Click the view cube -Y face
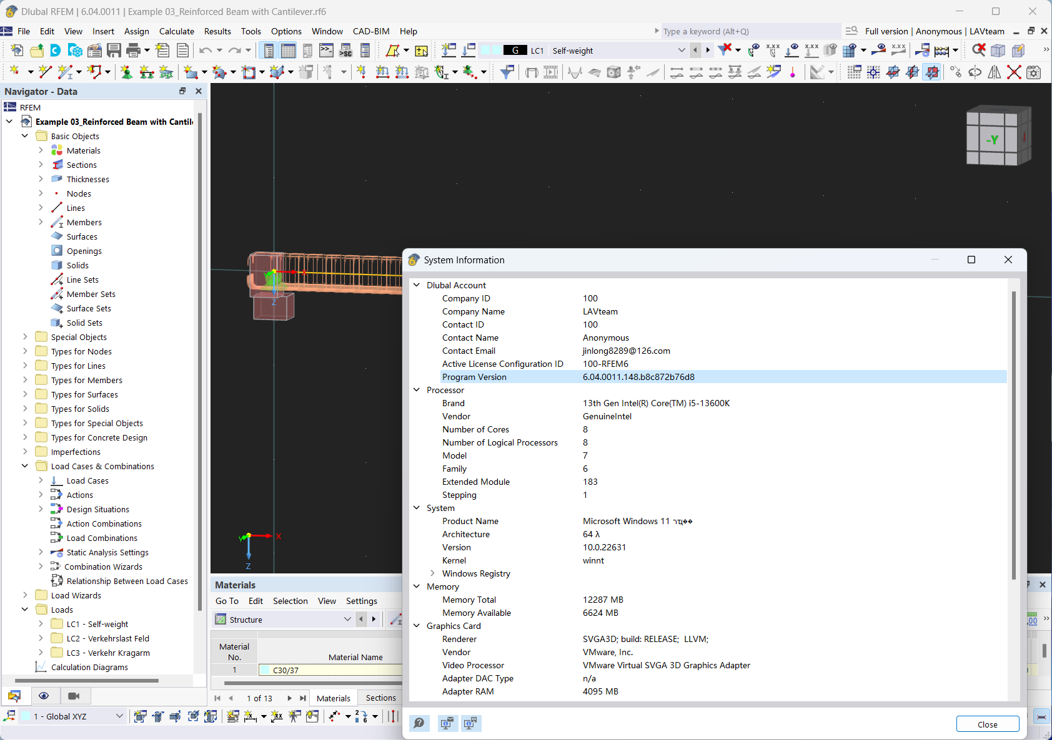 click(993, 140)
